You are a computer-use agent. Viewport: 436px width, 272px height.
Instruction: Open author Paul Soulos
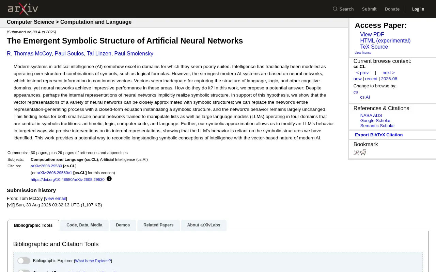(x=69, y=54)
